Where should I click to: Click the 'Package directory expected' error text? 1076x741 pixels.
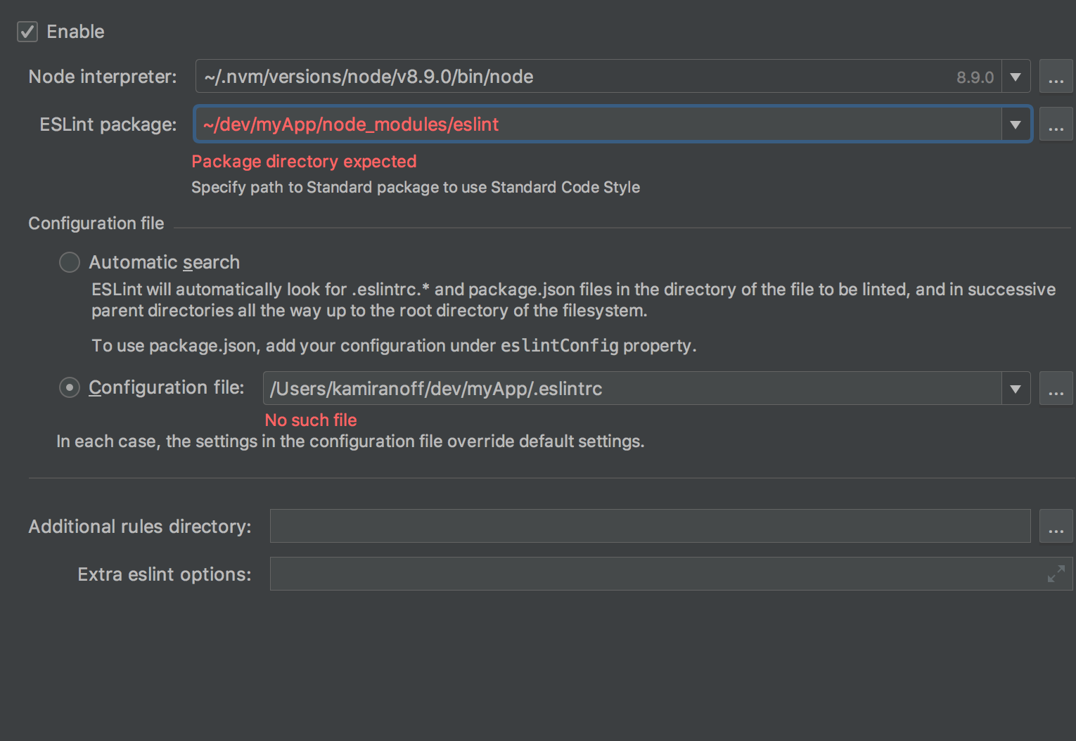pyautogui.click(x=304, y=162)
